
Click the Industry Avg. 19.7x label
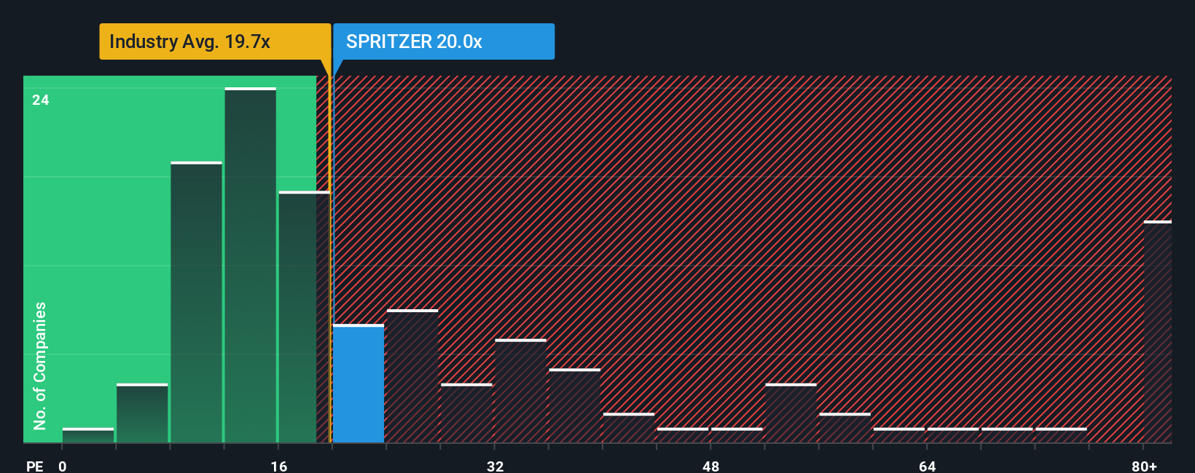click(189, 41)
